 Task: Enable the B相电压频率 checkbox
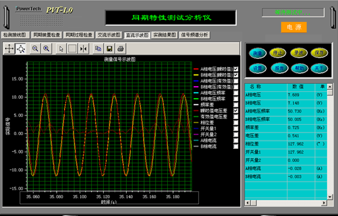[236, 99]
